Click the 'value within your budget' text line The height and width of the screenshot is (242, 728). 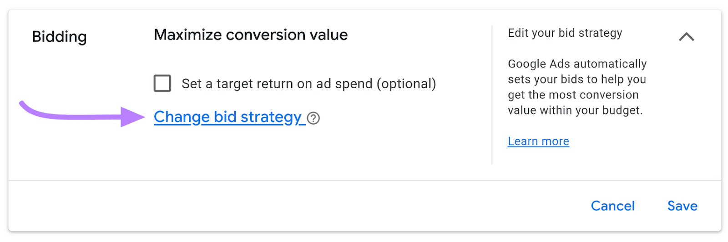(575, 111)
